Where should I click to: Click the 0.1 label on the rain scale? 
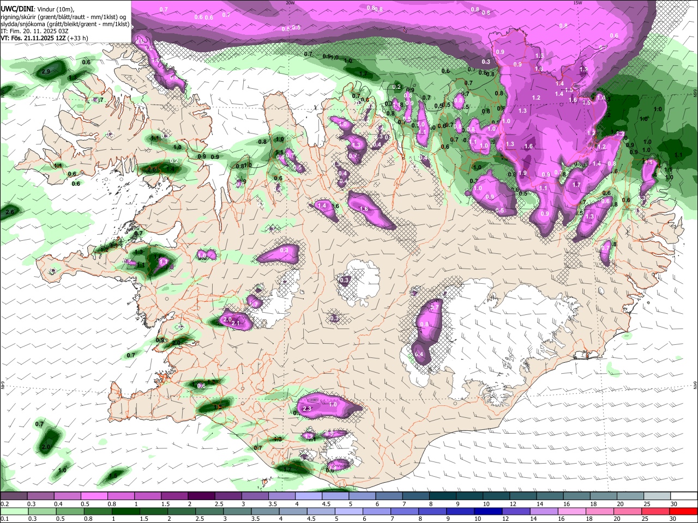pyautogui.click(x=4, y=519)
